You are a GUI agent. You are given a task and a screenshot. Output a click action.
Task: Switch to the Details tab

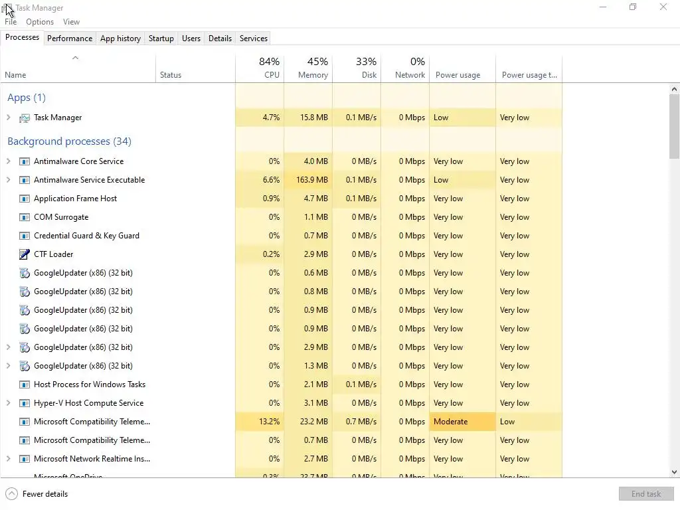[x=220, y=38]
